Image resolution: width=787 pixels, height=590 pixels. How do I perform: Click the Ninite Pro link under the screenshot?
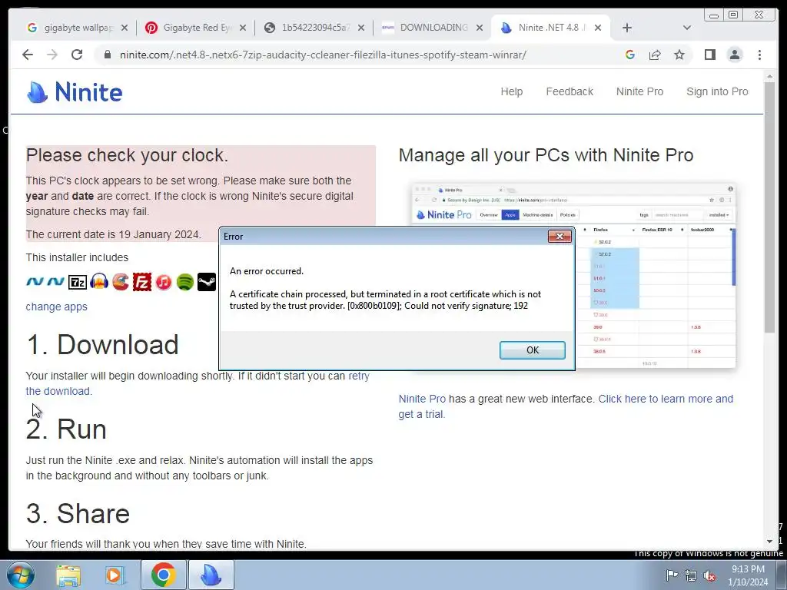(x=422, y=399)
